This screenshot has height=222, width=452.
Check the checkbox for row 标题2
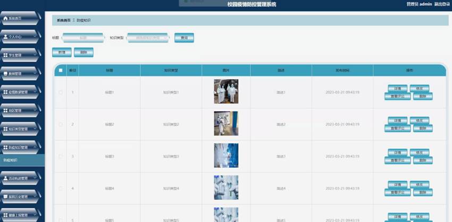[61, 124]
